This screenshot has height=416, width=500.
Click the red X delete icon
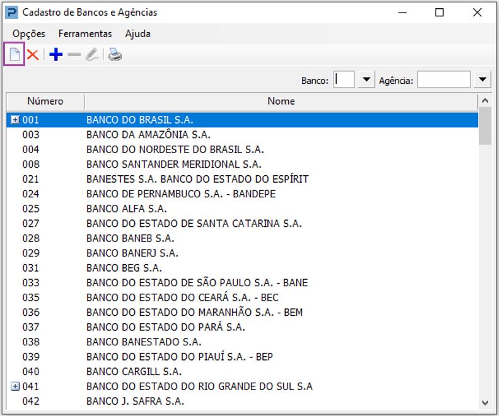pos(33,55)
